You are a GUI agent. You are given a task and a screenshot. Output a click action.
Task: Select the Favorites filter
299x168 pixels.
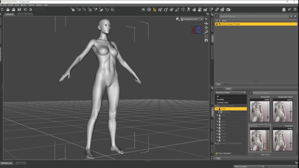[x=220, y=99]
